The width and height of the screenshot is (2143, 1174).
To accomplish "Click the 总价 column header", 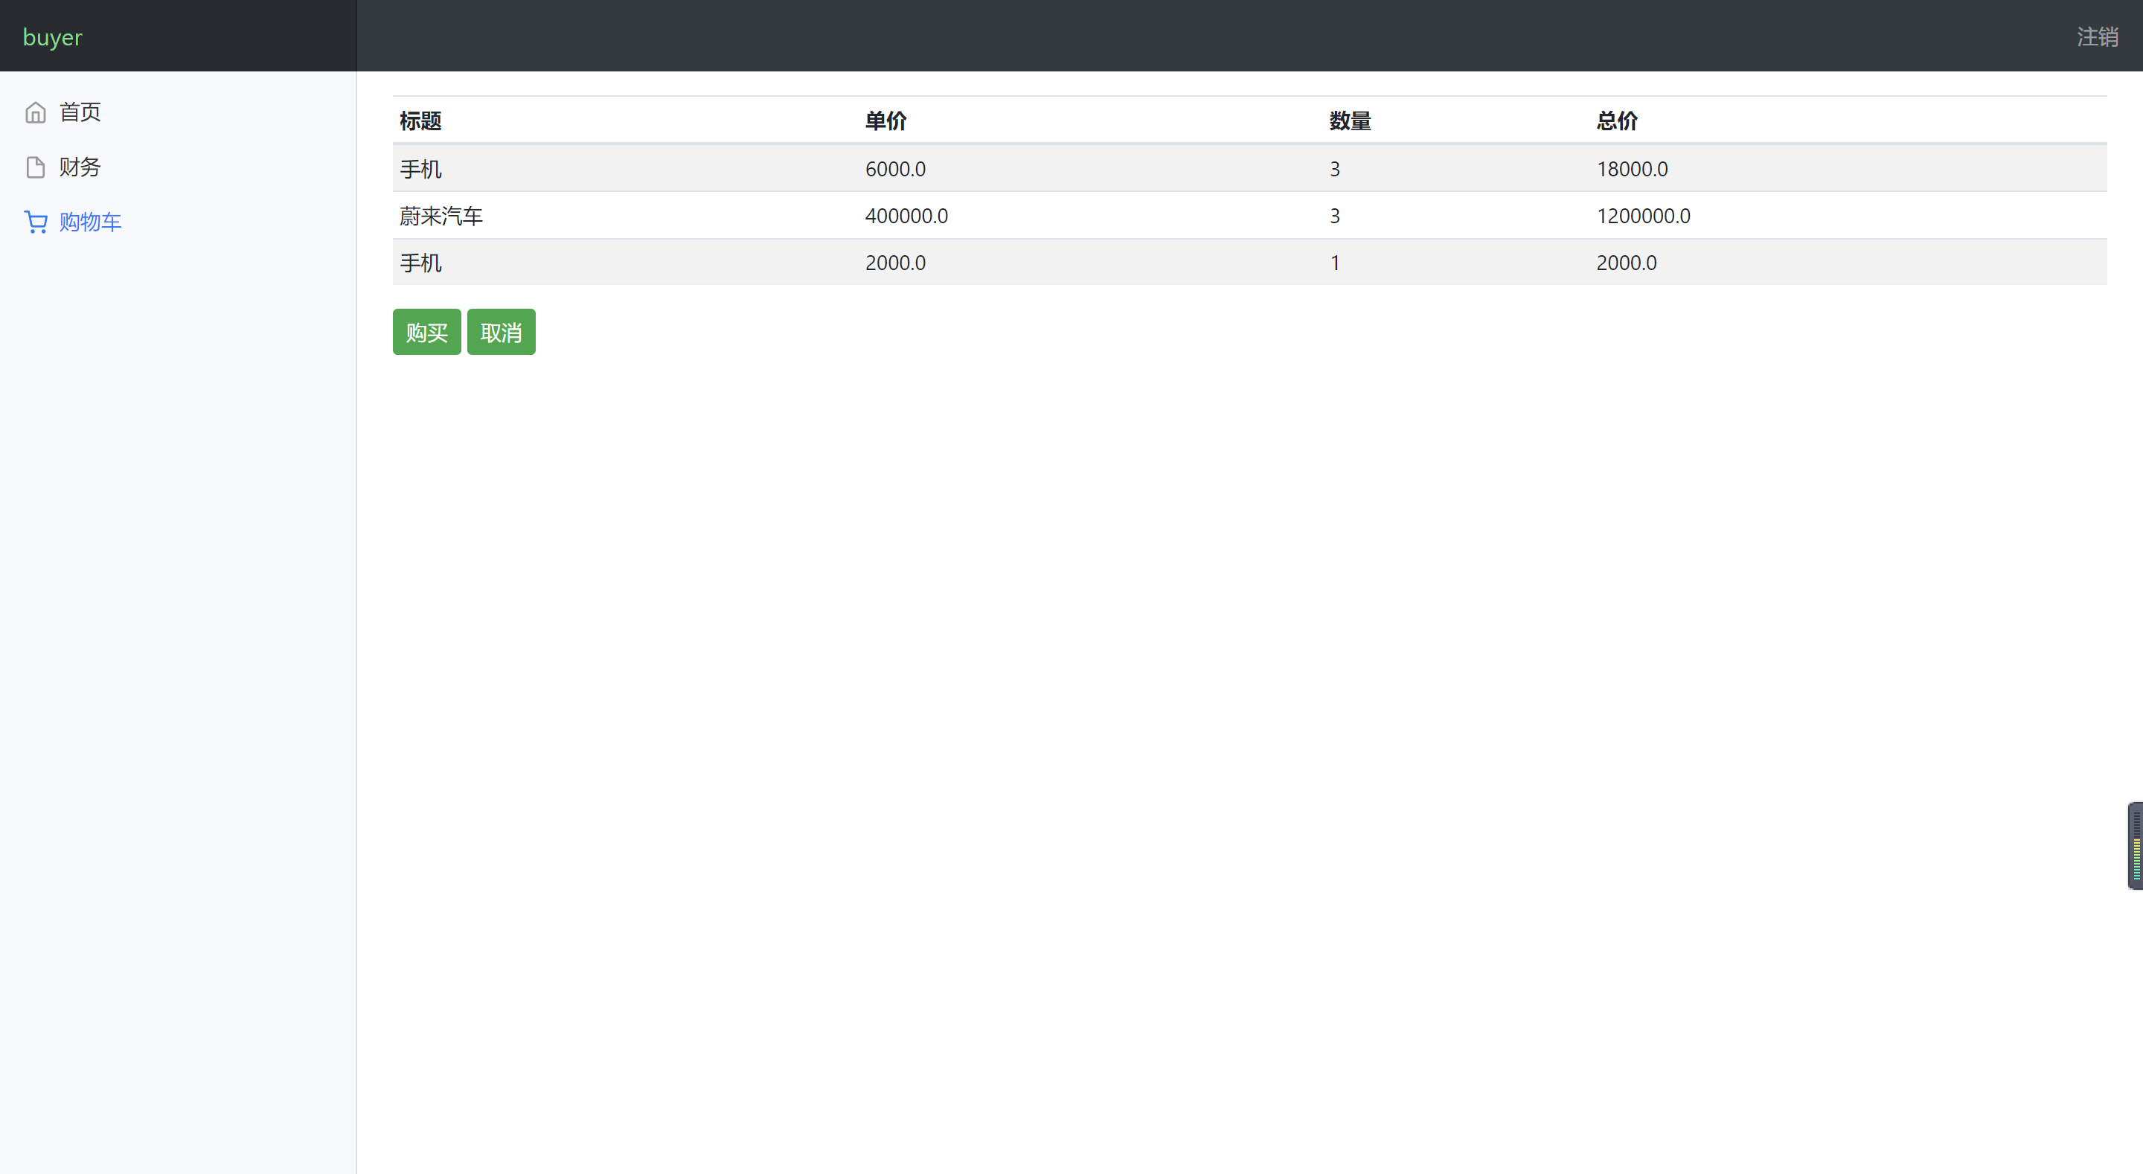I will tap(1615, 121).
